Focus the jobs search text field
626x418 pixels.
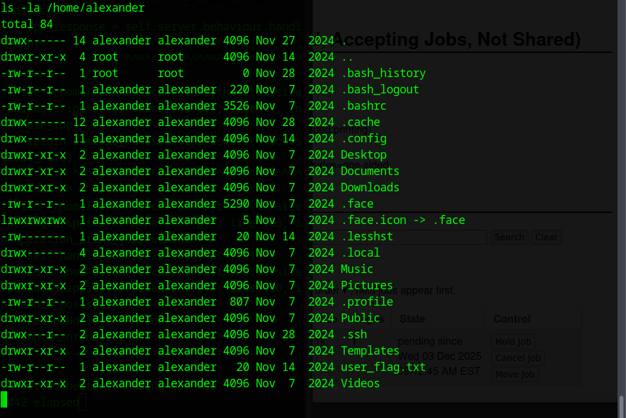point(445,237)
